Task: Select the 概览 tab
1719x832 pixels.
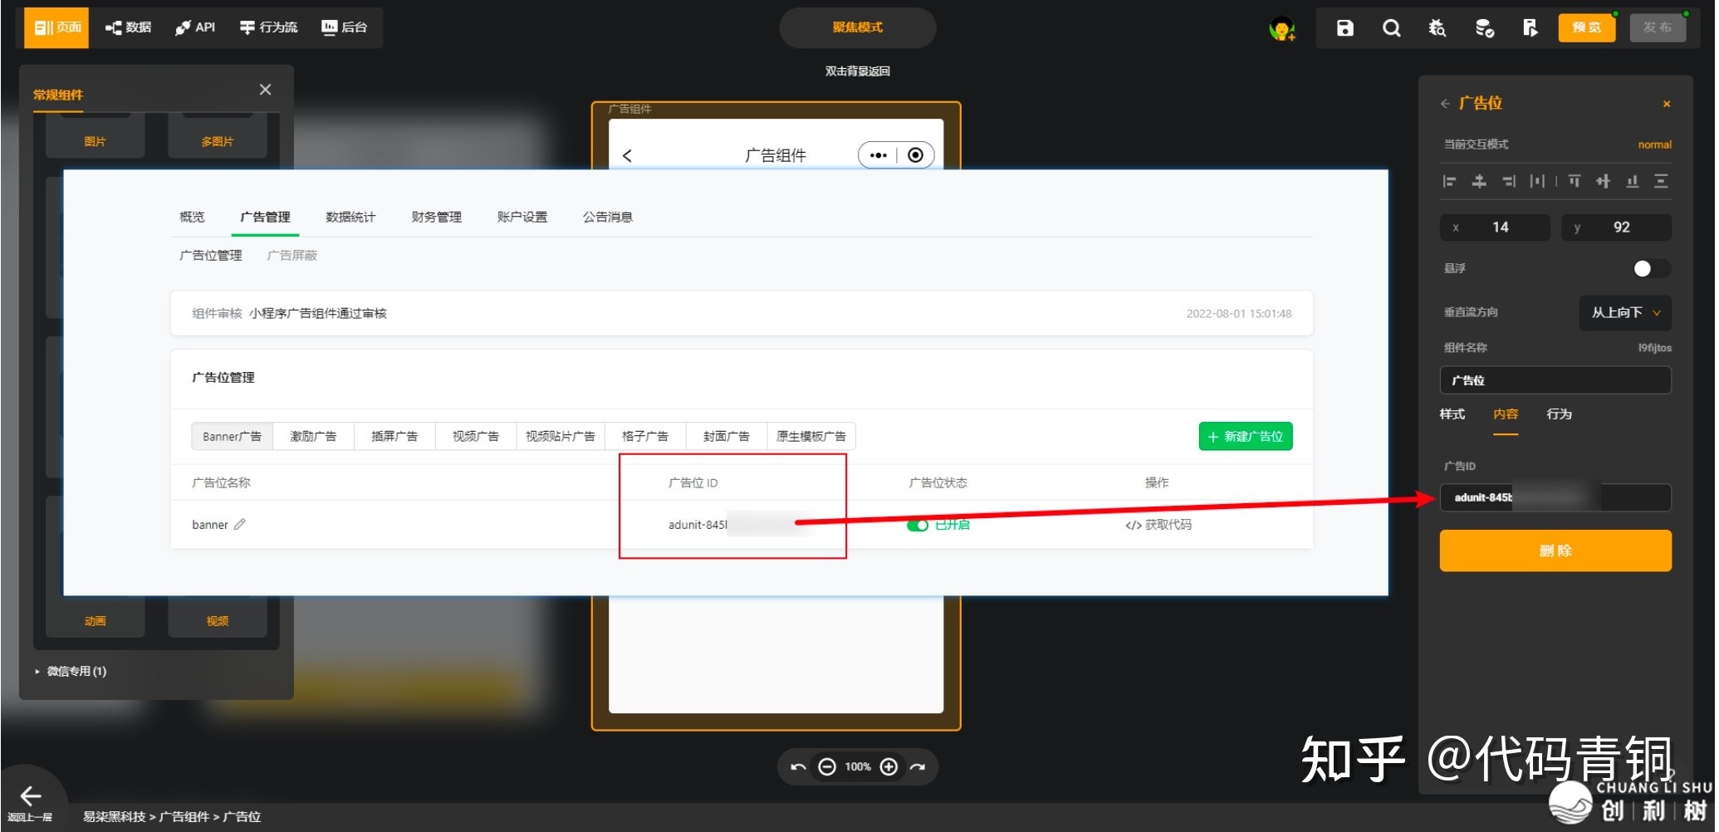Action: click(x=192, y=218)
